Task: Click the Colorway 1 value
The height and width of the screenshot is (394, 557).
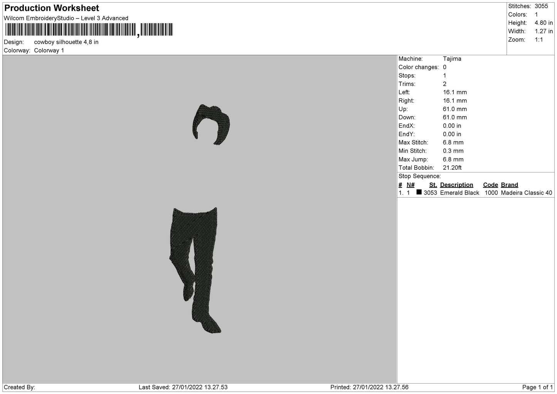Action: point(49,51)
